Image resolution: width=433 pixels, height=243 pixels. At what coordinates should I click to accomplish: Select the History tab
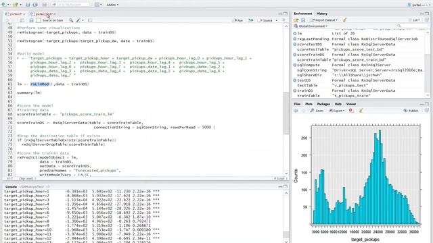coord(322,13)
